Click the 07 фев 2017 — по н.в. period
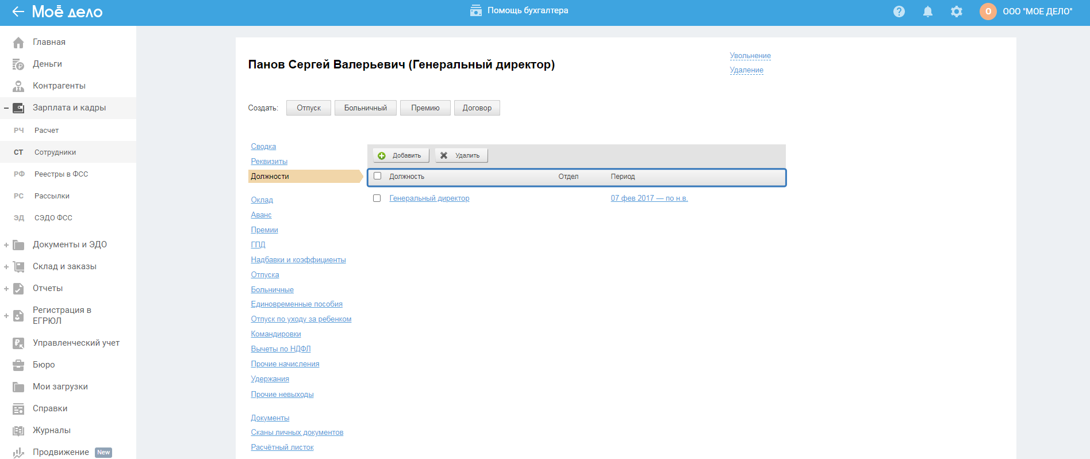The image size is (1090, 459). click(x=649, y=198)
